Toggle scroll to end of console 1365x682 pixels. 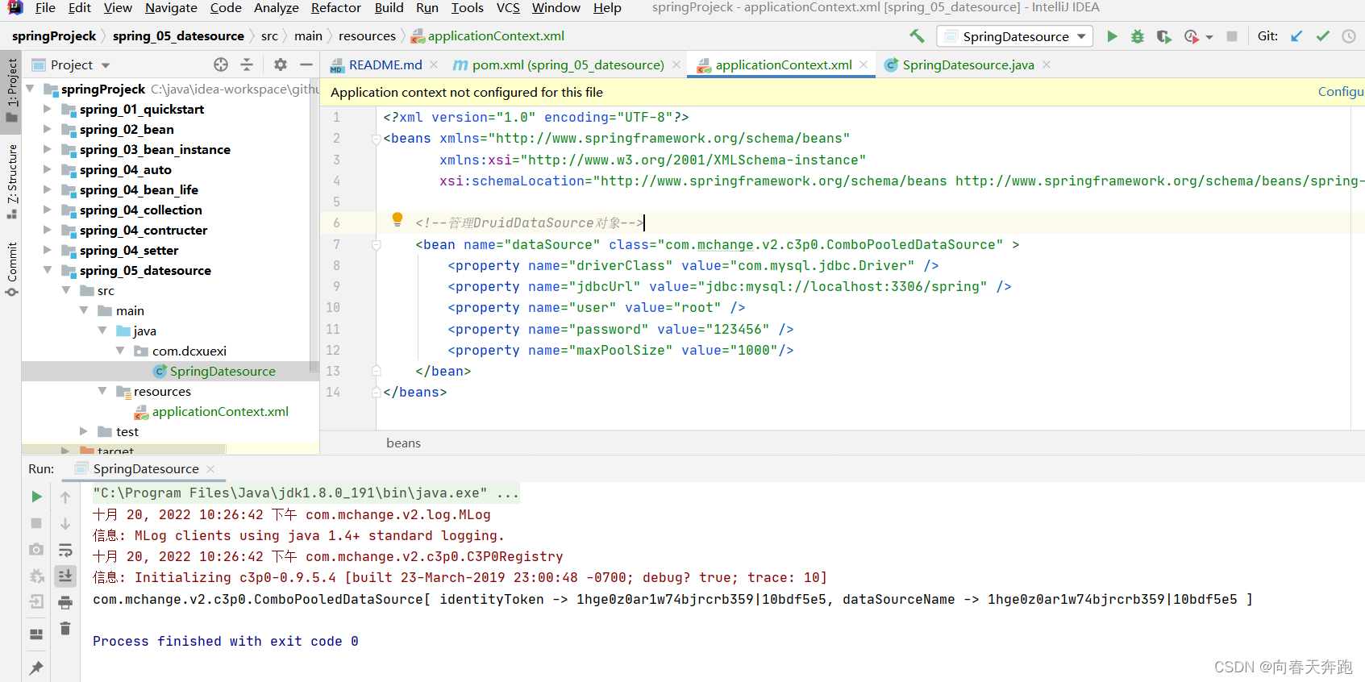65,576
